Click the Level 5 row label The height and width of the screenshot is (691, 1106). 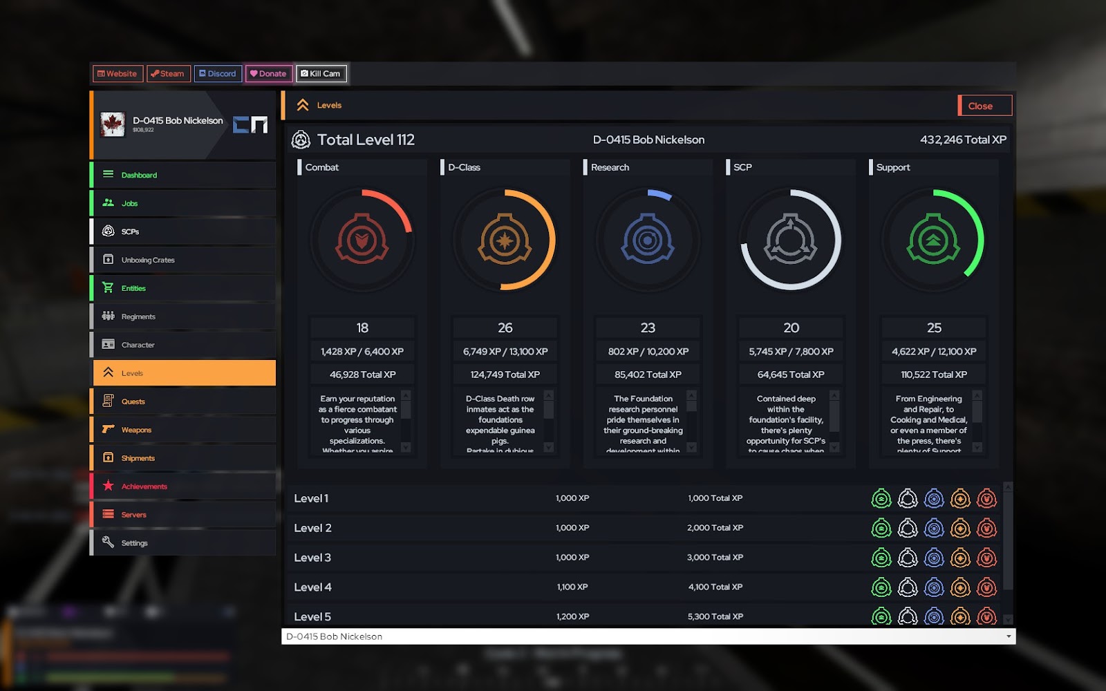tap(312, 616)
